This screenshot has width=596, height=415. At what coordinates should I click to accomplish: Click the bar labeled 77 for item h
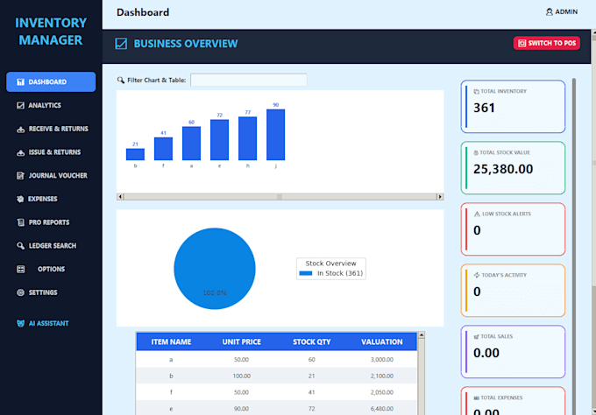[x=247, y=138]
